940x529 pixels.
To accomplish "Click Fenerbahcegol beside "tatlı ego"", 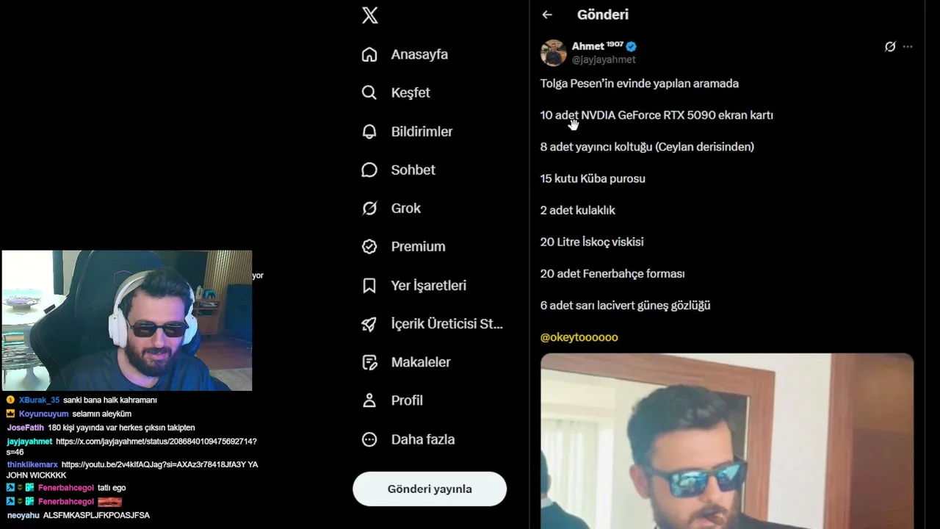I will pyautogui.click(x=66, y=488).
